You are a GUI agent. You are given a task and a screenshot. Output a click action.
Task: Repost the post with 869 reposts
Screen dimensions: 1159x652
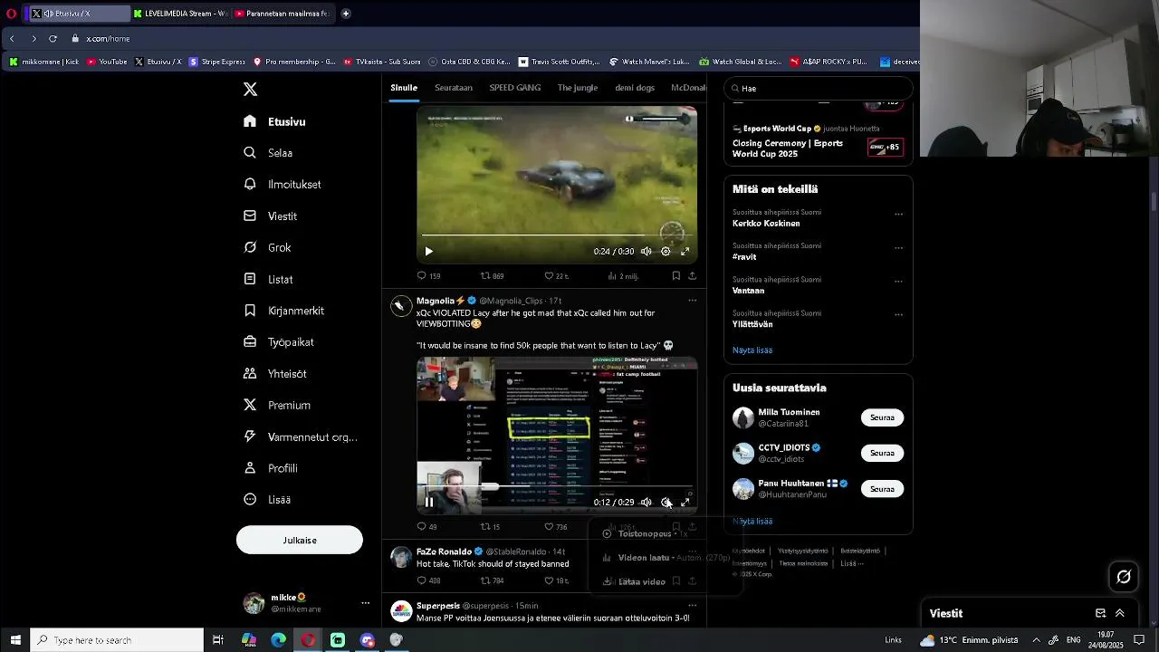(492, 276)
